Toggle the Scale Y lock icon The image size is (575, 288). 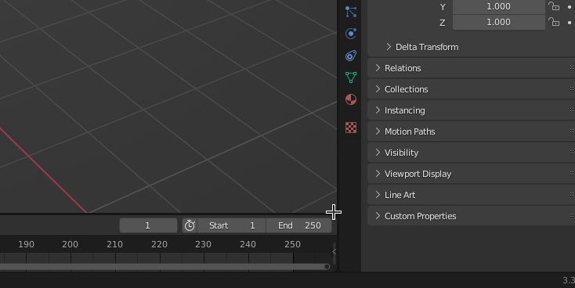click(554, 6)
